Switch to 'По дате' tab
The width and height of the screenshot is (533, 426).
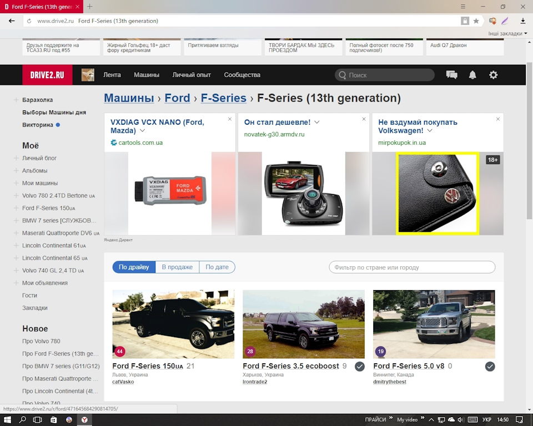(217, 267)
